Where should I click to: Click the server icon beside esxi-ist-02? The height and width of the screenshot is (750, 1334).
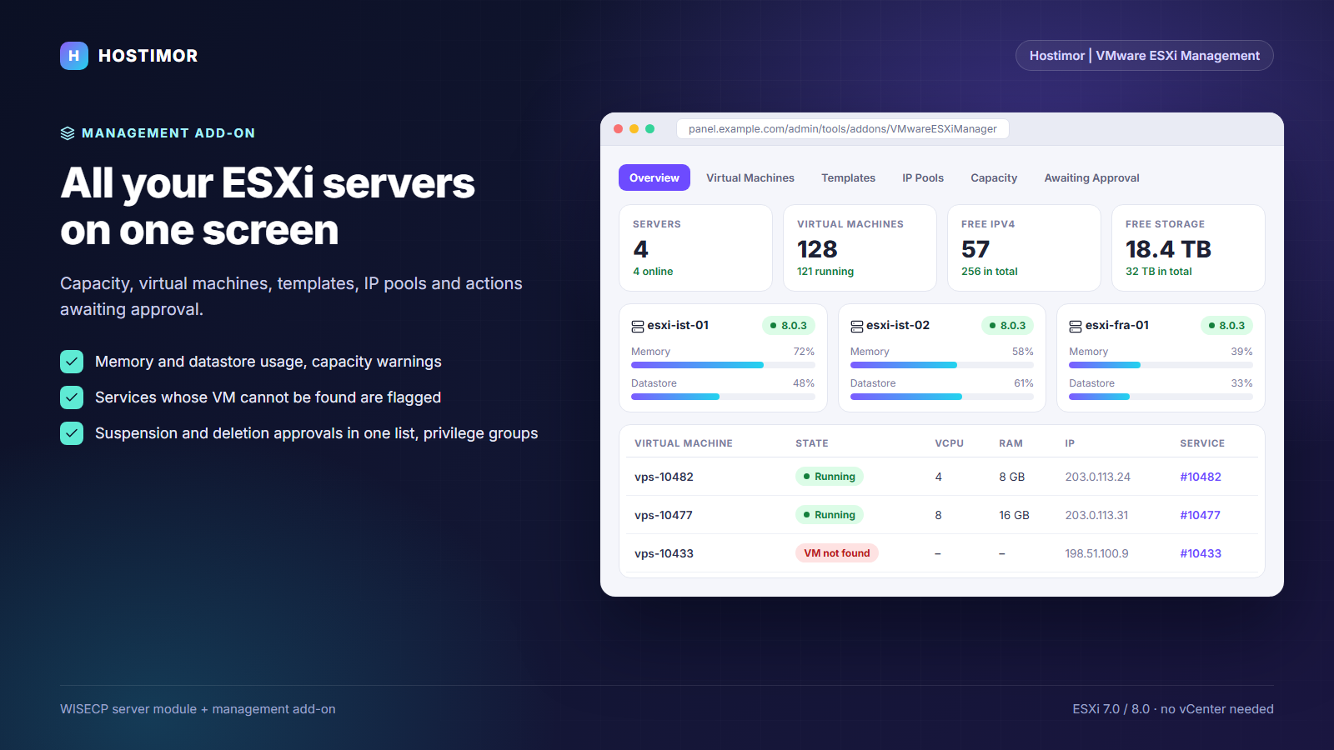click(x=856, y=326)
